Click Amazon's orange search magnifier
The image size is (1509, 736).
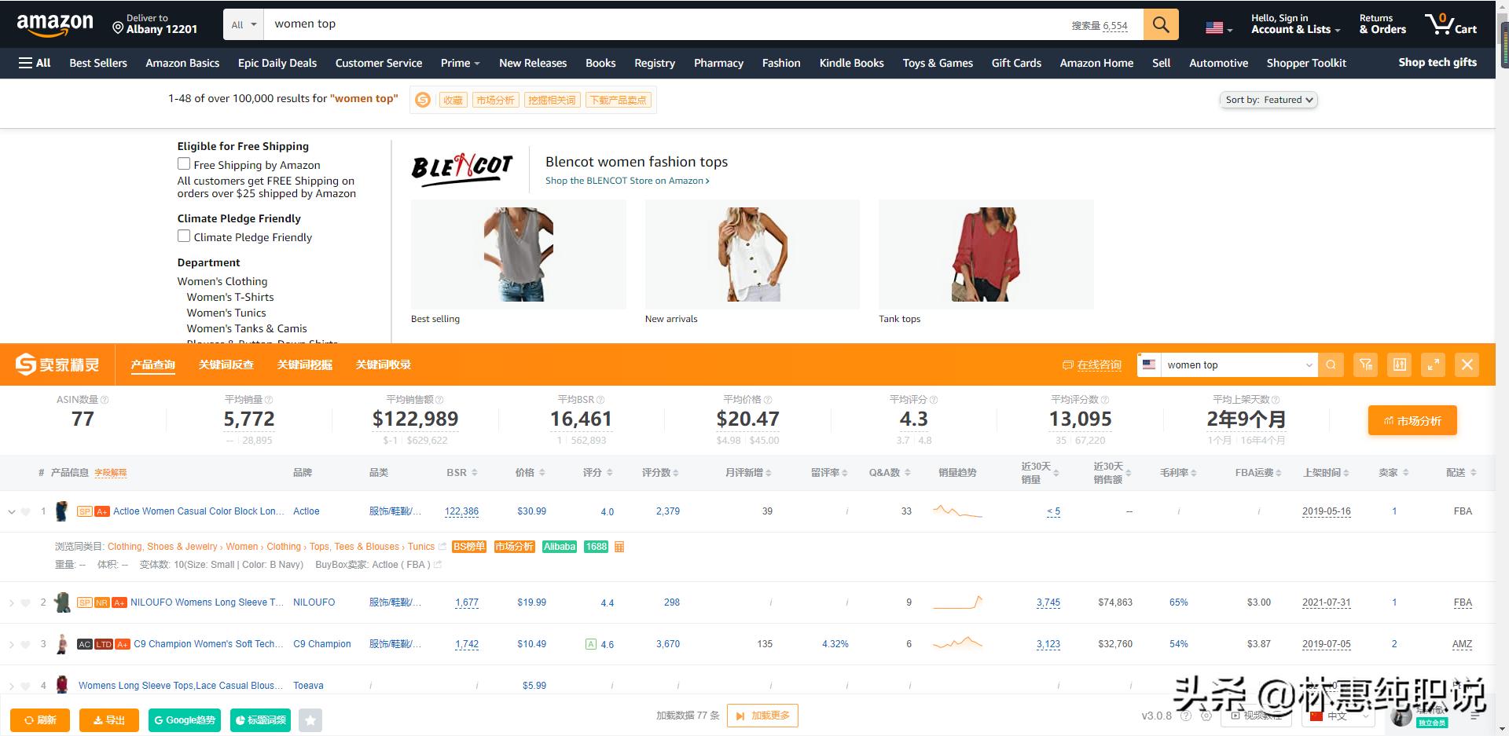[x=1161, y=24]
